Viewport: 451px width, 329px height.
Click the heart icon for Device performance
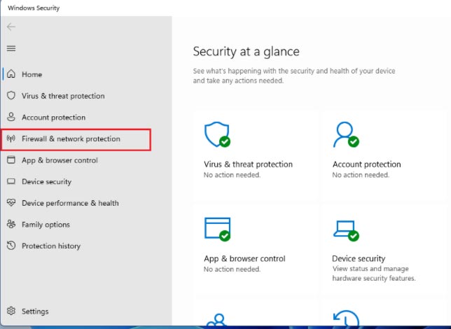click(11, 203)
